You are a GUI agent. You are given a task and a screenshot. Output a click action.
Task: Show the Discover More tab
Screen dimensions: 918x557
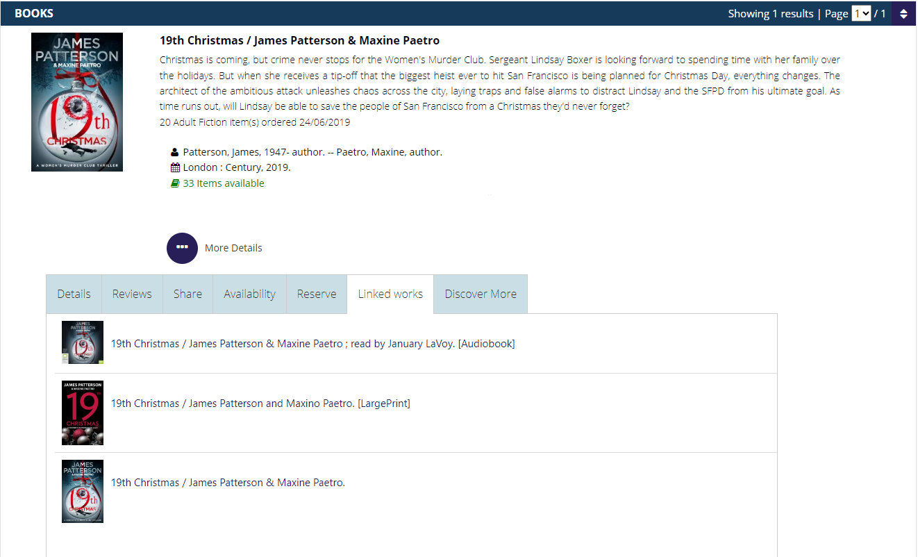click(x=481, y=294)
